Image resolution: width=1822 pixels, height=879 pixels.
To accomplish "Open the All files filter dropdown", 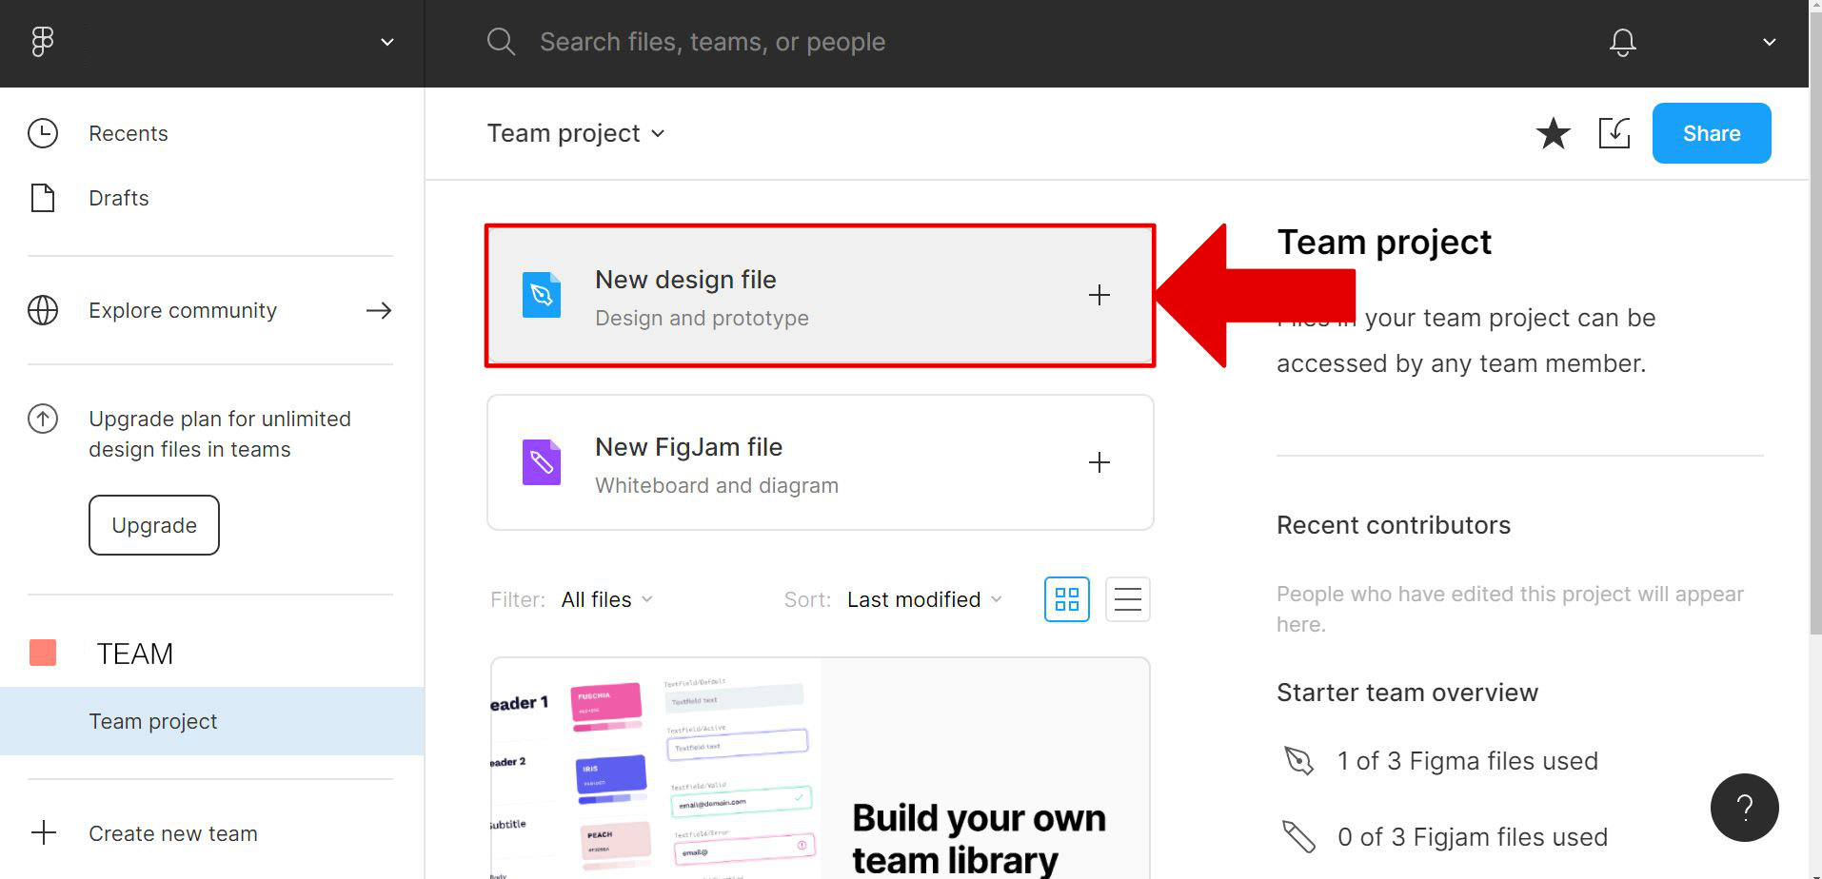I will pyautogui.click(x=607, y=599).
